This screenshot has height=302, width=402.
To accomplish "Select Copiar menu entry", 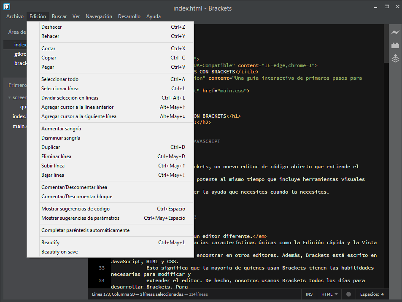I will tap(110, 58).
